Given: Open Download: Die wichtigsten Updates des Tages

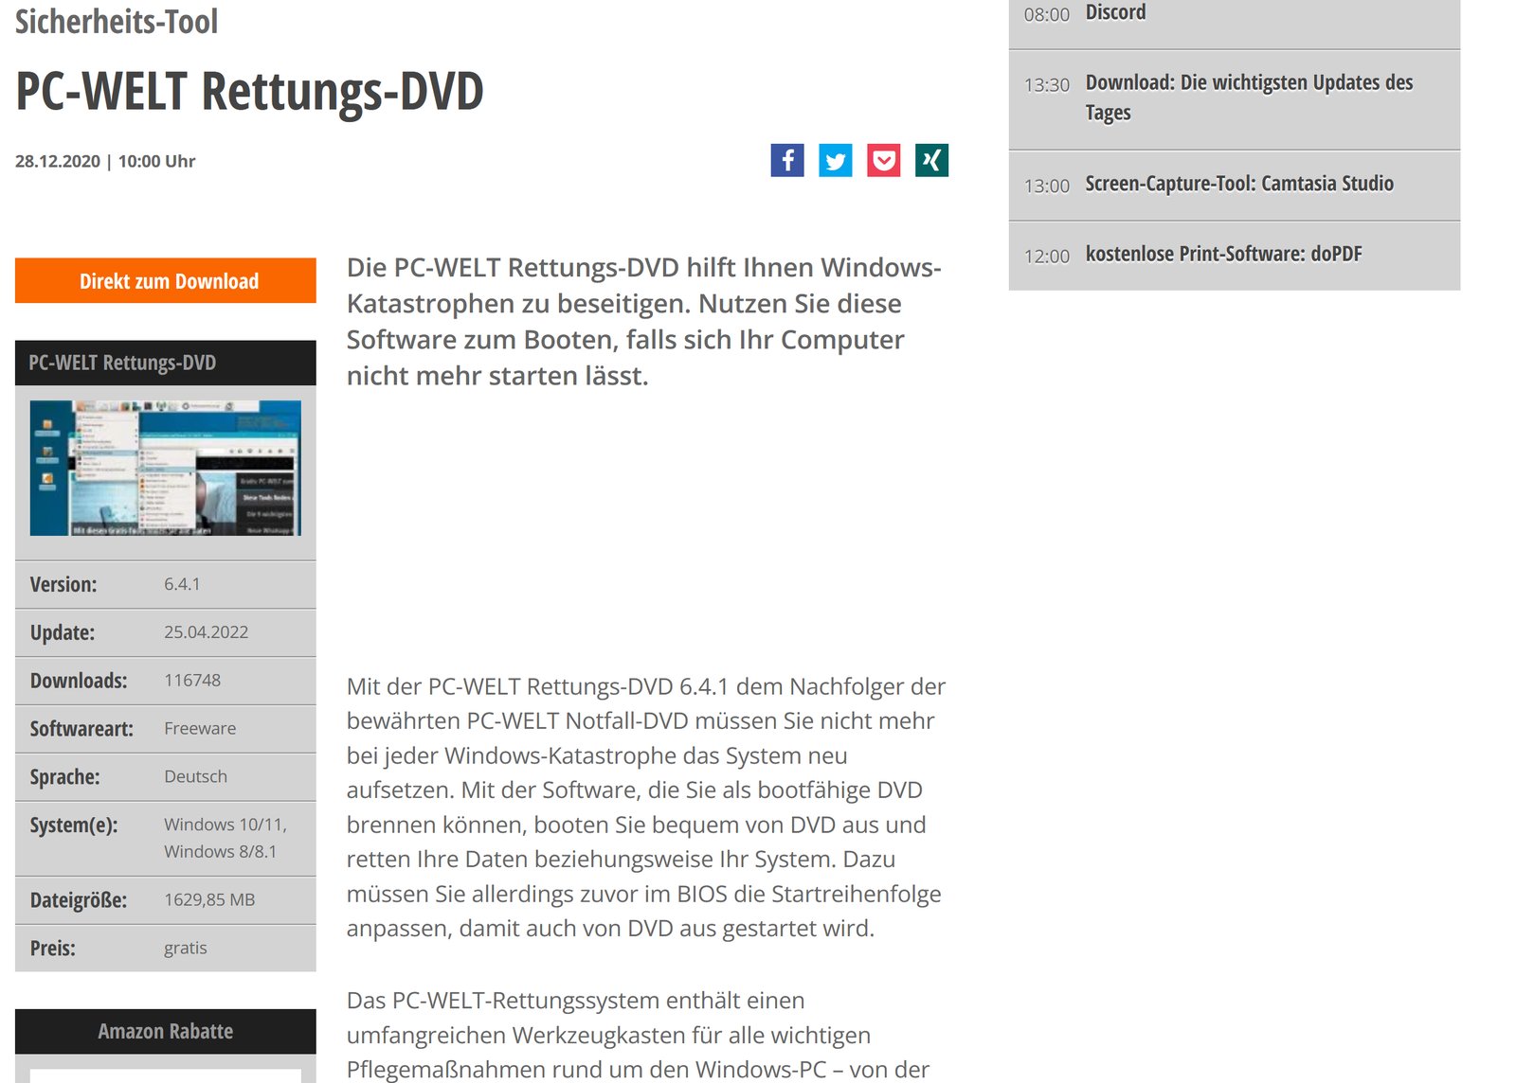Looking at the screenshot, I should point(1249,98).
